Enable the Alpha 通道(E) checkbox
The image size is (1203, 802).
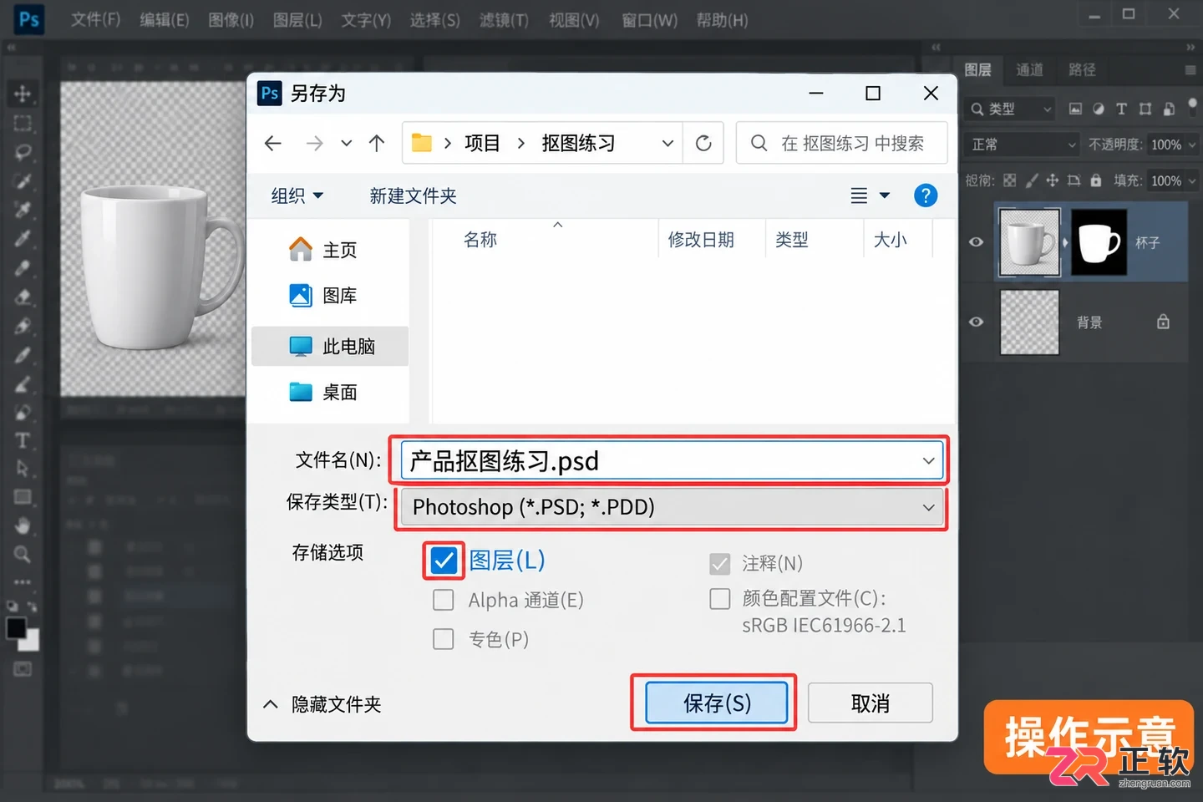444,600
